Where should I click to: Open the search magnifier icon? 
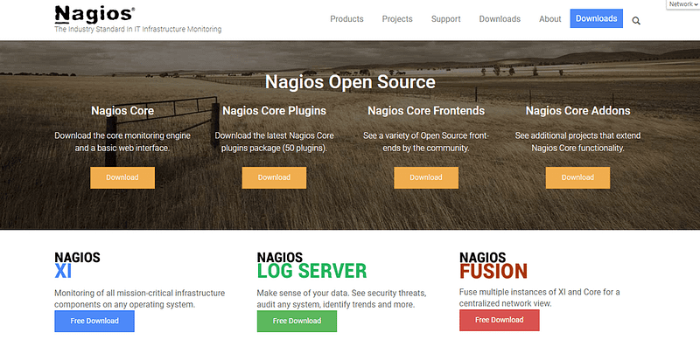point(636,20)
